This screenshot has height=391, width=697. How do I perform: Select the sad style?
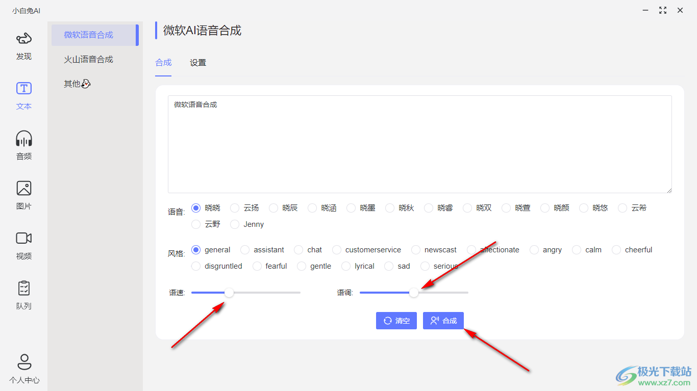(x=397, y=266)
